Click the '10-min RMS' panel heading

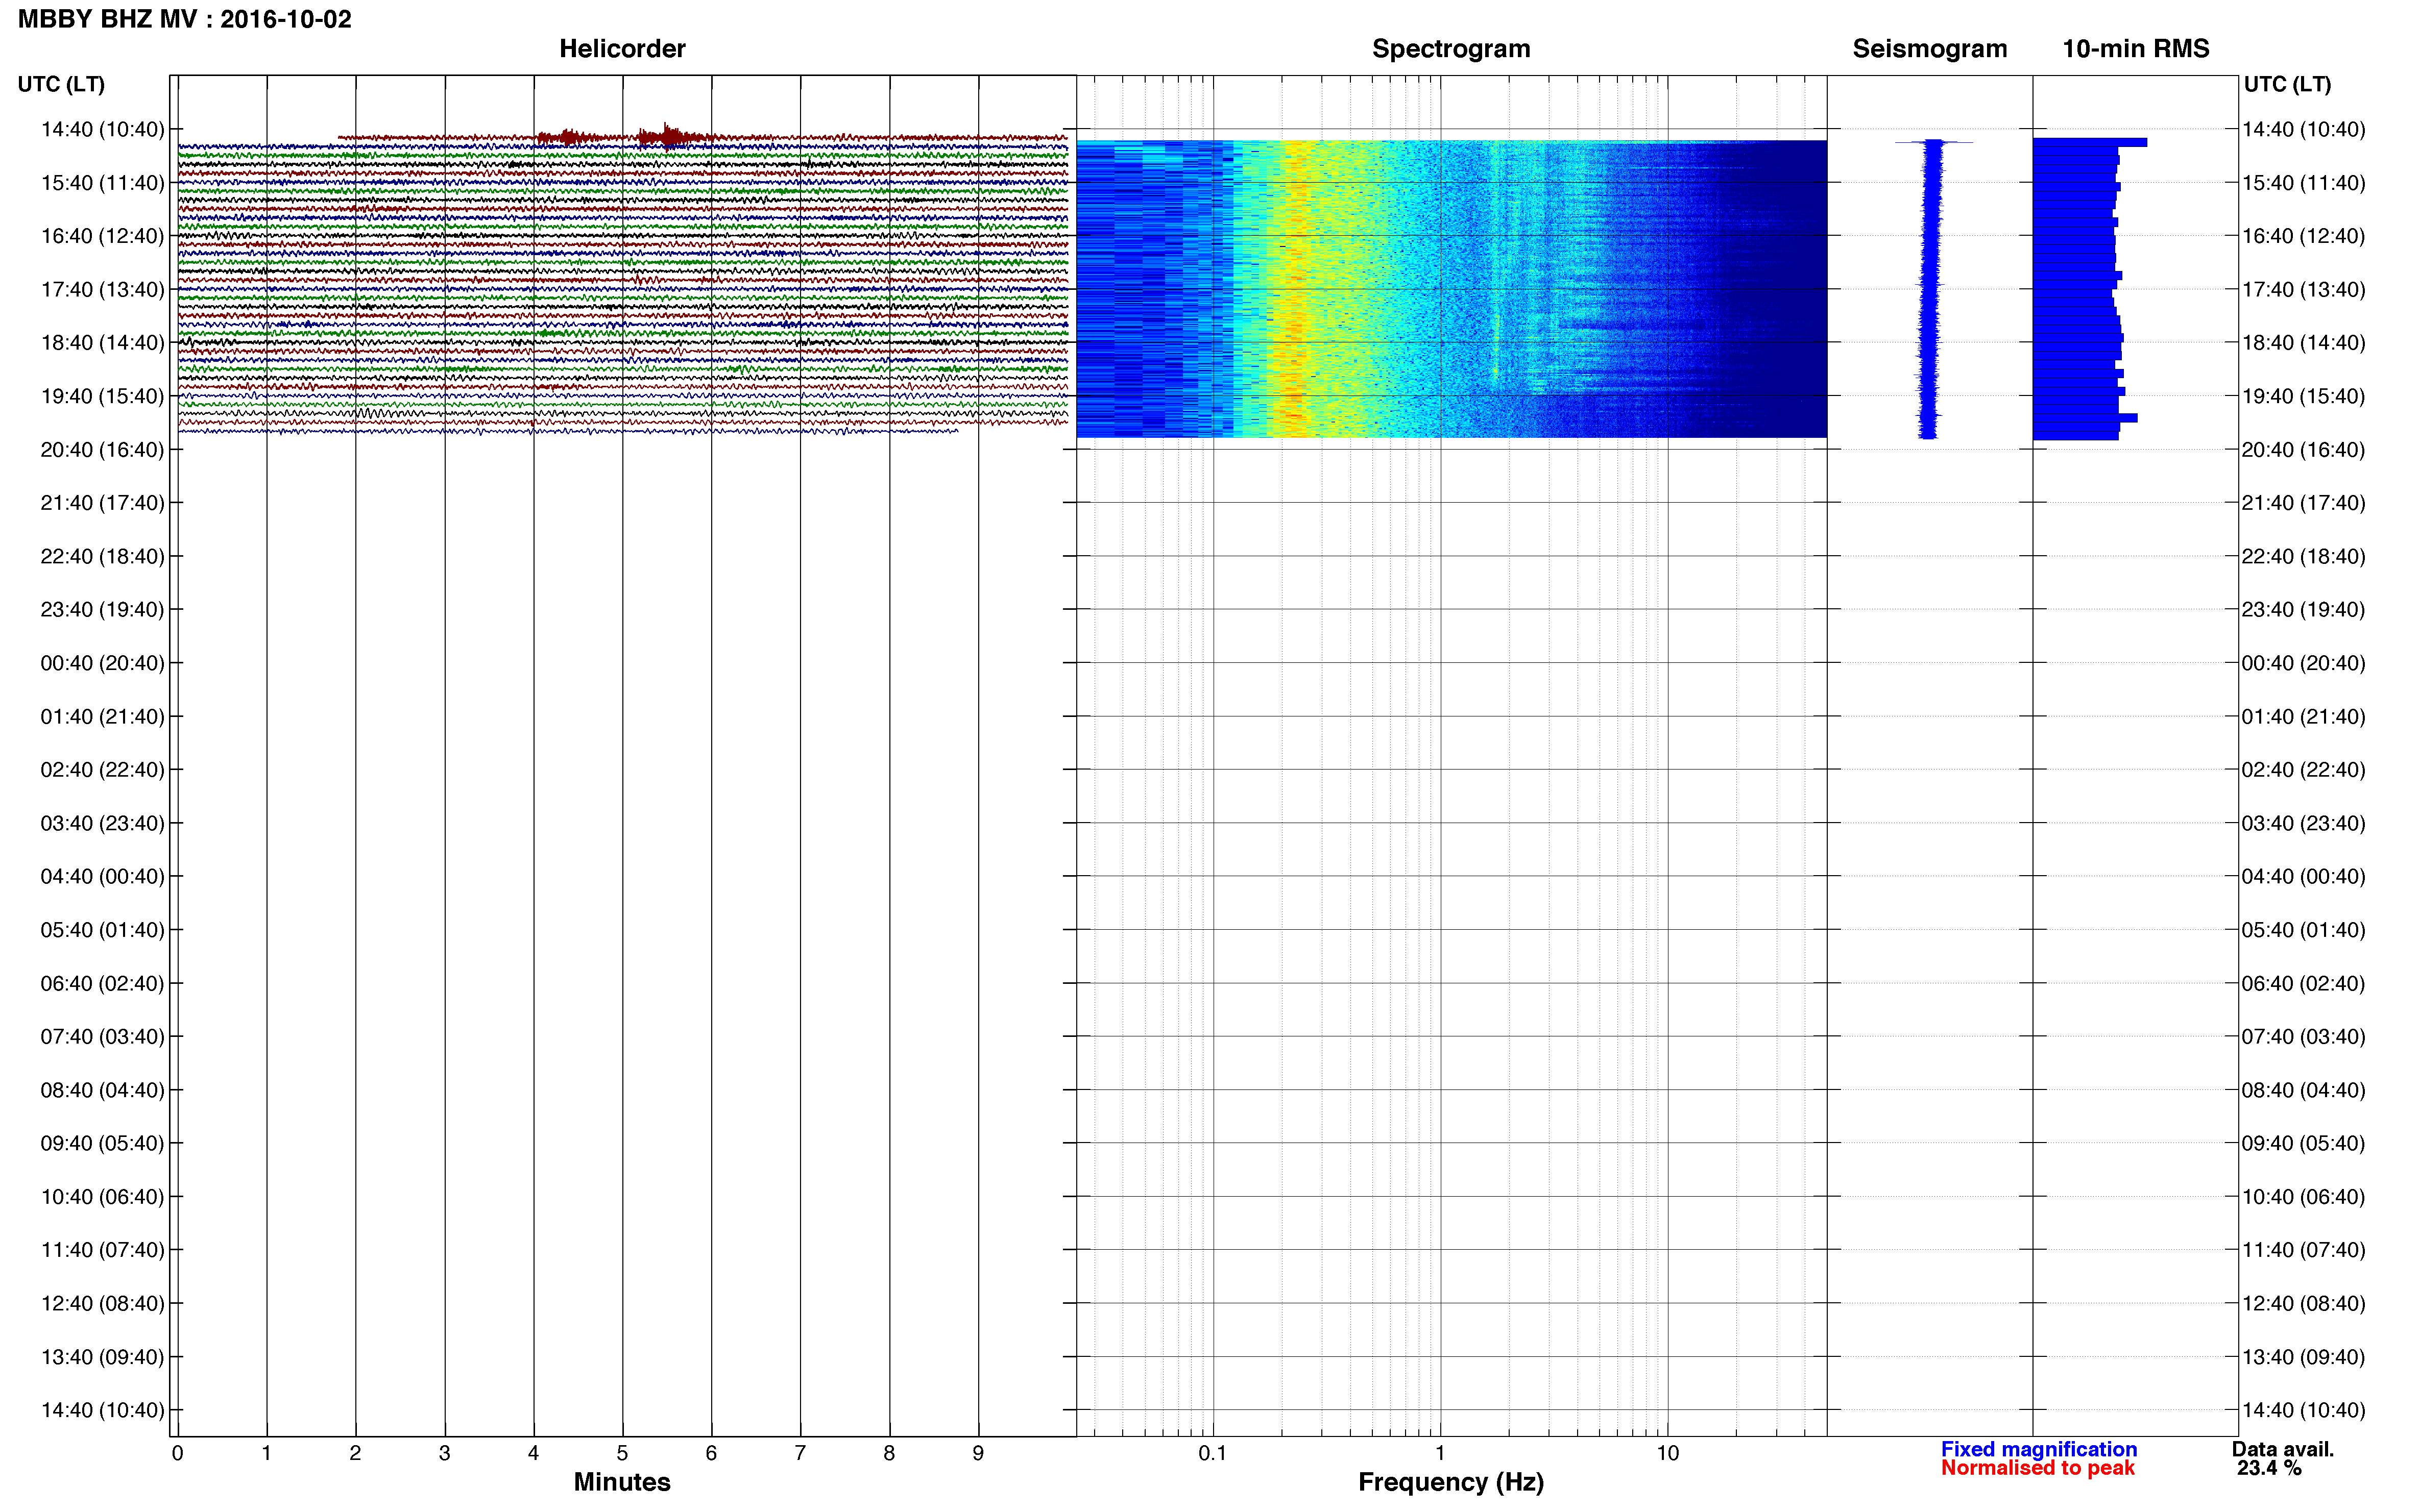2136,49
